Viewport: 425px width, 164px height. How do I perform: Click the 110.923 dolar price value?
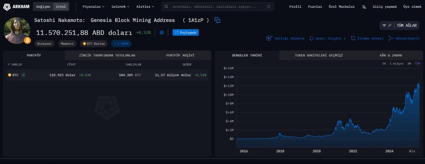click(62, 75)
